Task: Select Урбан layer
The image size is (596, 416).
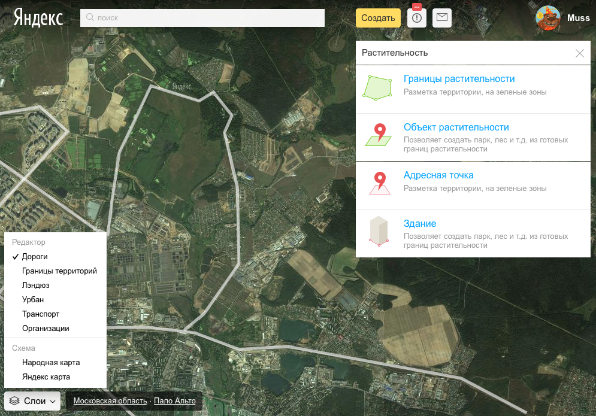Action: point(33,300)
